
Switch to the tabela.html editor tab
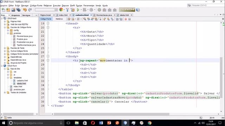pyautogui.click(x=124, y=15)
